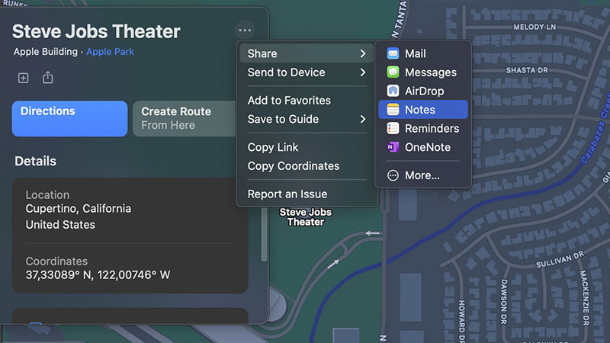Share via Messages label
This screenshot has height=343, width=610.
click(431, 72)
